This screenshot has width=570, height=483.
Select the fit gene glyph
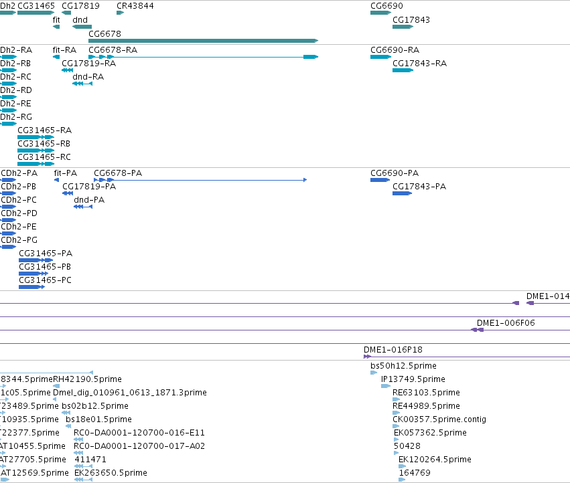pyautogui.click(x=56, y=27)
